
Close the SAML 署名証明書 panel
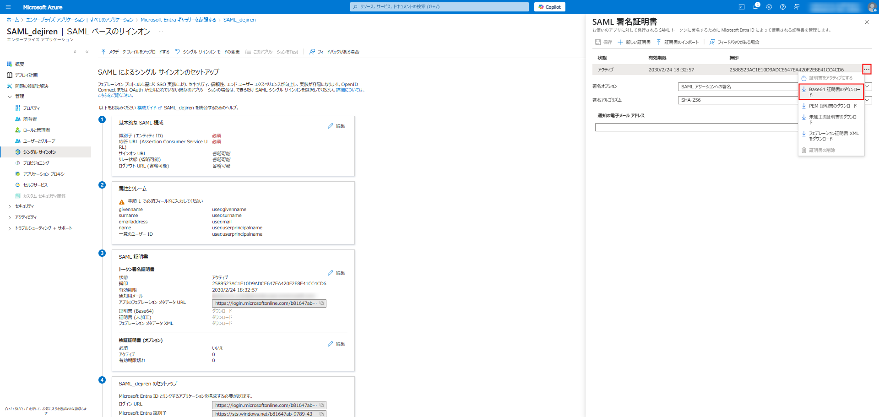click(x=867, y=22)
